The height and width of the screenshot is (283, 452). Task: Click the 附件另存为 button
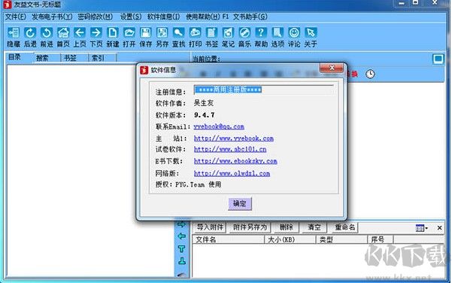(250, 227)
